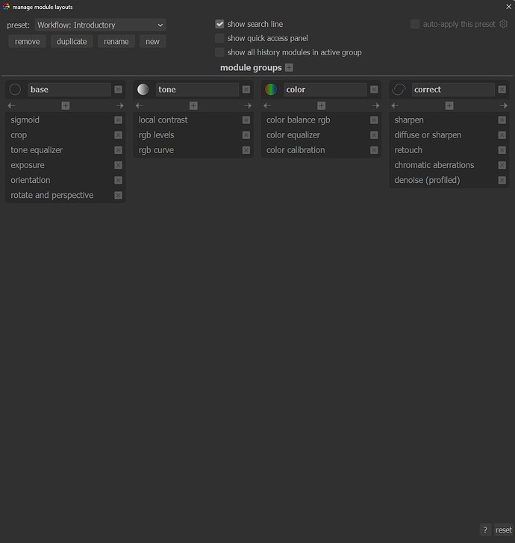Uncheck show search line checkbox
Viewport: 515px width, 543px height.
[219, 24]
